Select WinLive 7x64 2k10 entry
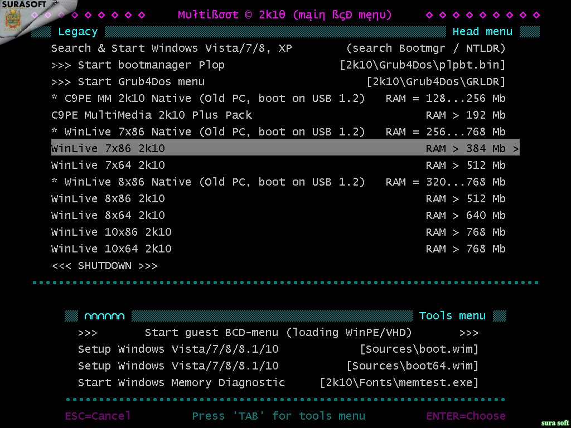 pyautogui.click(x=278, y=165)
